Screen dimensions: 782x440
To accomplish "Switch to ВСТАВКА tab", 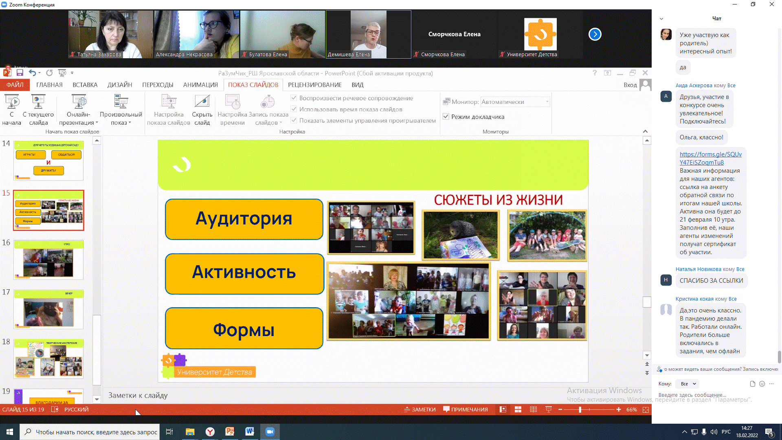I will (85, 85).
